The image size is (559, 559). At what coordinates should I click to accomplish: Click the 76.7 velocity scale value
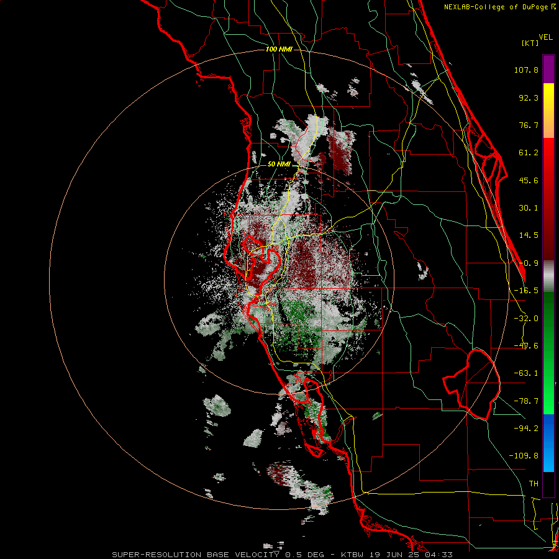point(529,125)
